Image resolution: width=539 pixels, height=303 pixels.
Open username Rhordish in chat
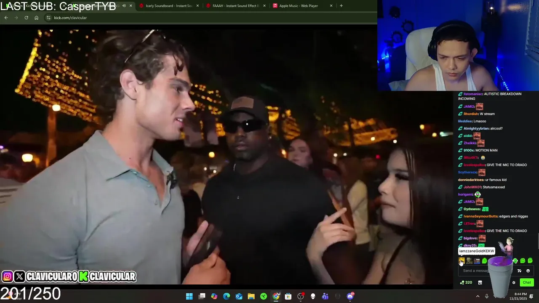pyautogui.click(x=471, y=114)
